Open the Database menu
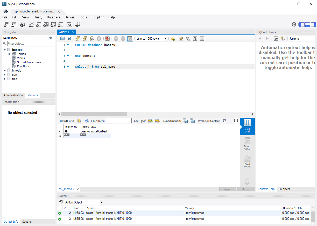The width and height of the screenshot is (317, 226). [x=54, y=17]
